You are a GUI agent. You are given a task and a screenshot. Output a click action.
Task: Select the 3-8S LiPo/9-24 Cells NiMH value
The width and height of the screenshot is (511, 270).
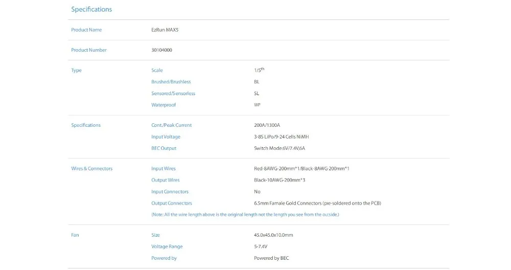281,137
